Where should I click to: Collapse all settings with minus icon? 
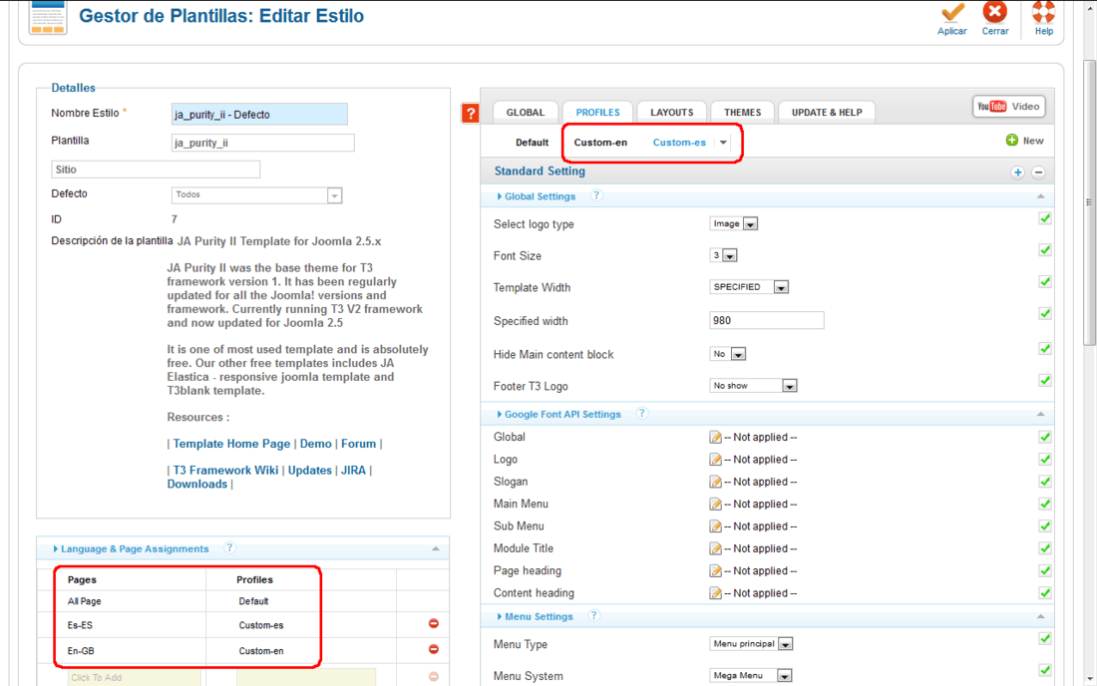(1038, 172)
